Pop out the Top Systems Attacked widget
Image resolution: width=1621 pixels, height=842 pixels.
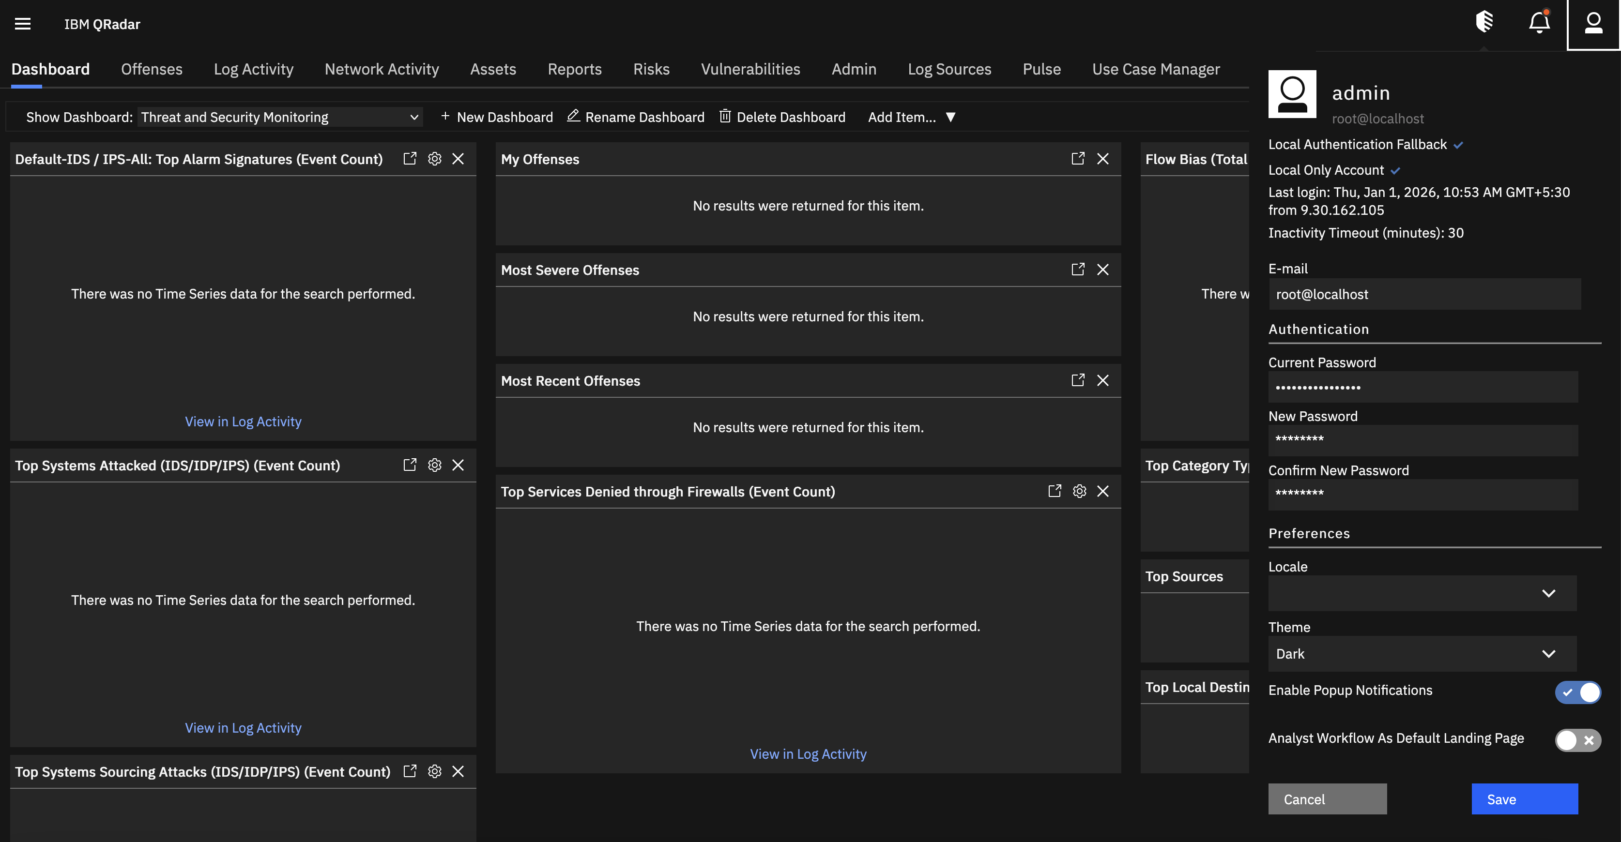point(410,466)
